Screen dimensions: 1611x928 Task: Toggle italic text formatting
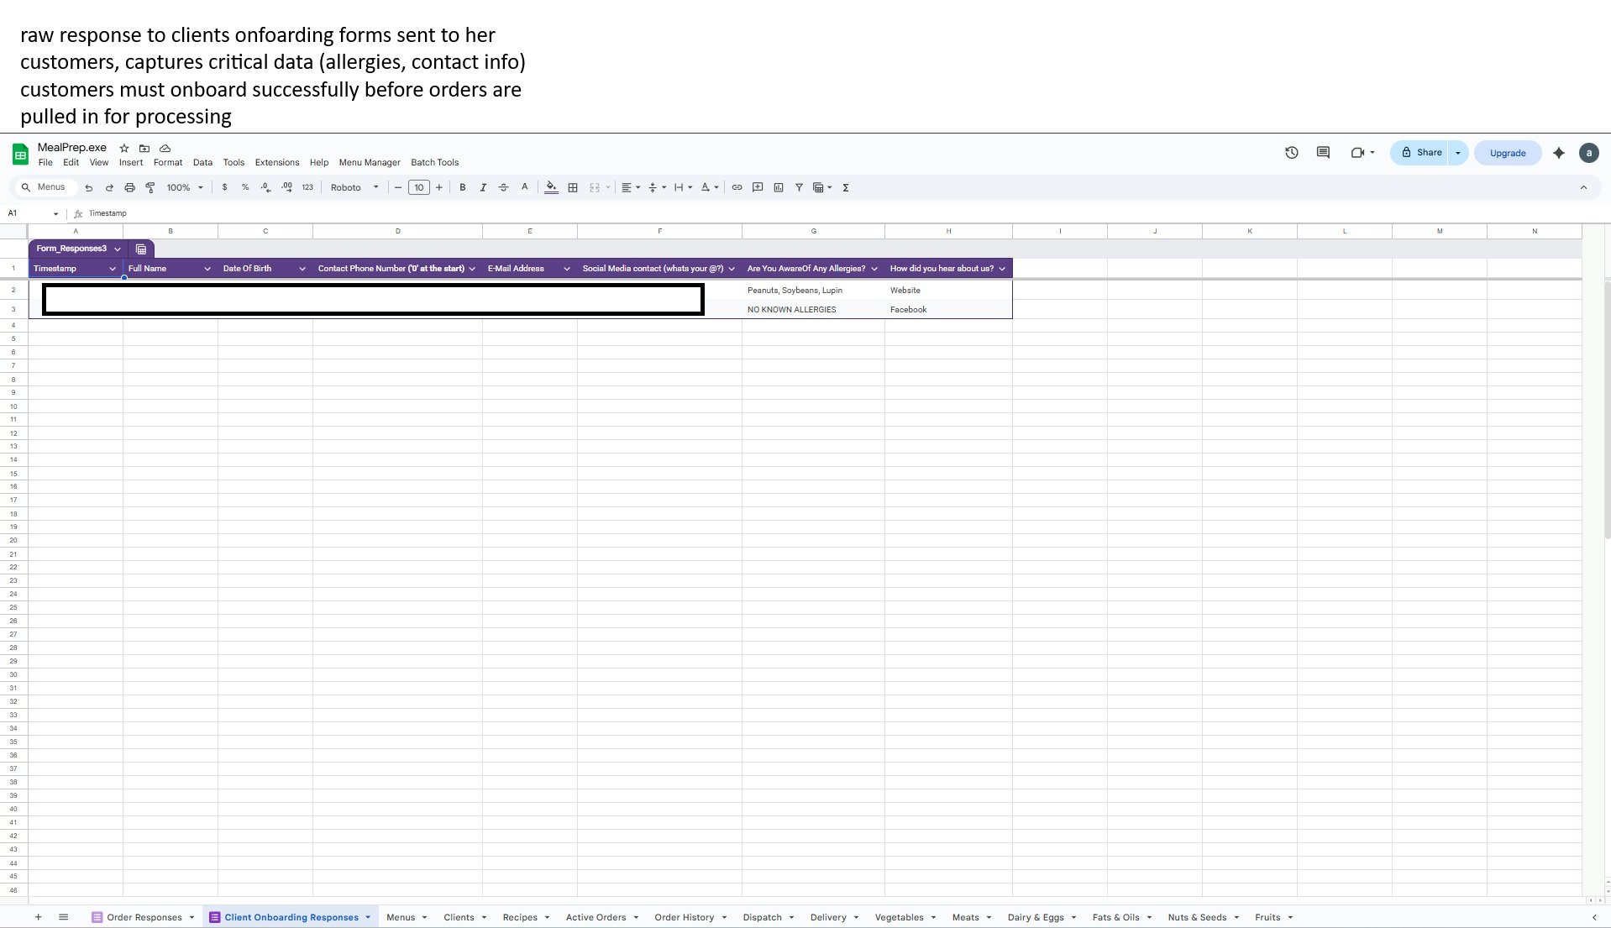click(483, 187)
